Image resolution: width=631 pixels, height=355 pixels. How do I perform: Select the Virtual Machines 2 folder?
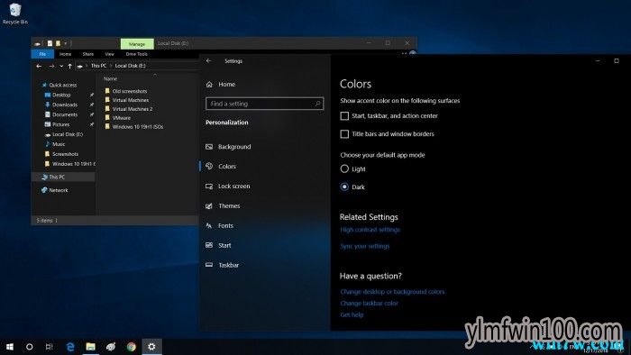[129, 109]
